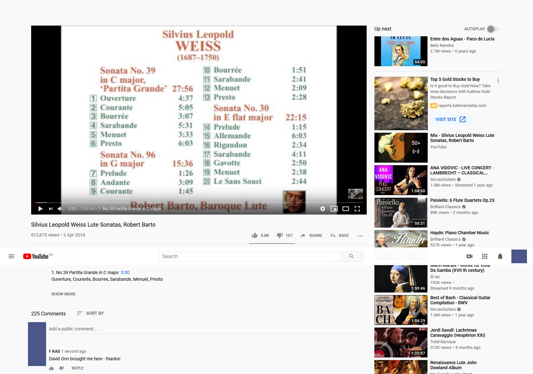Expand description with SHOW MORE

(64, 294)
